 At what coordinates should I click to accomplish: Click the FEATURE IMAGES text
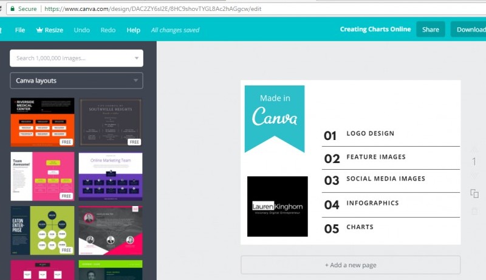376,157
